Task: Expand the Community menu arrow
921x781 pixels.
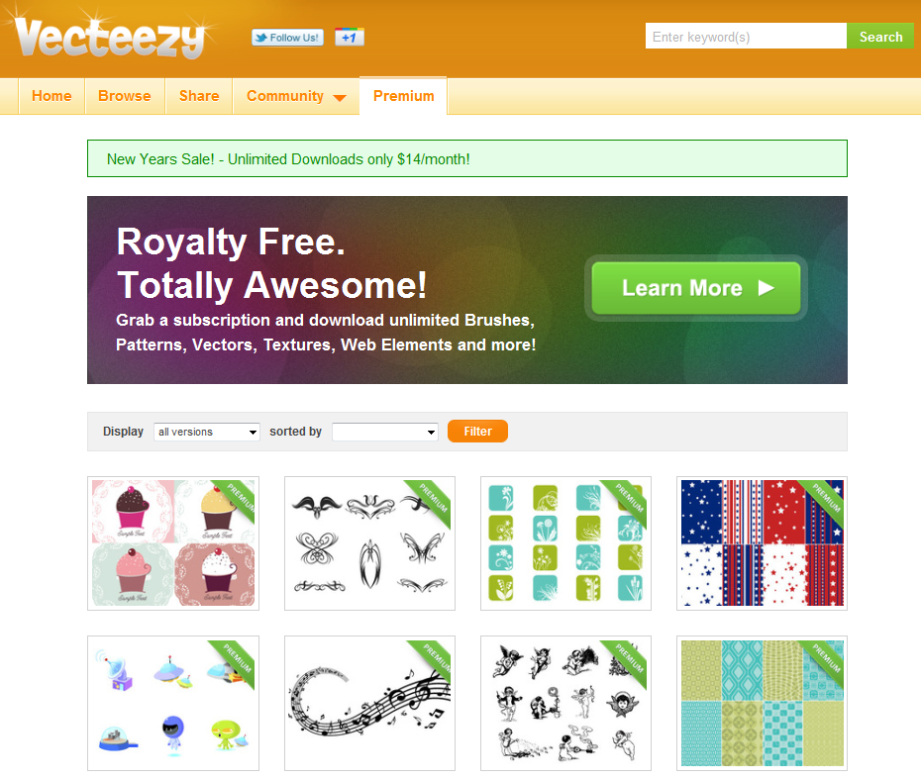Action: pyautogui.click(x=340, y=97)
